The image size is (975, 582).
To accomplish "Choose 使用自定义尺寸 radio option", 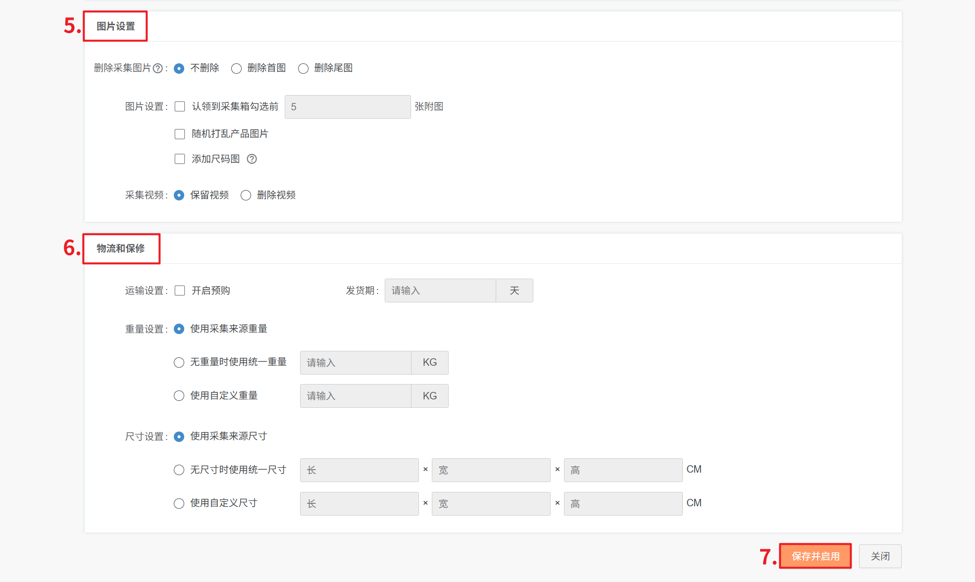I will 179,503.
